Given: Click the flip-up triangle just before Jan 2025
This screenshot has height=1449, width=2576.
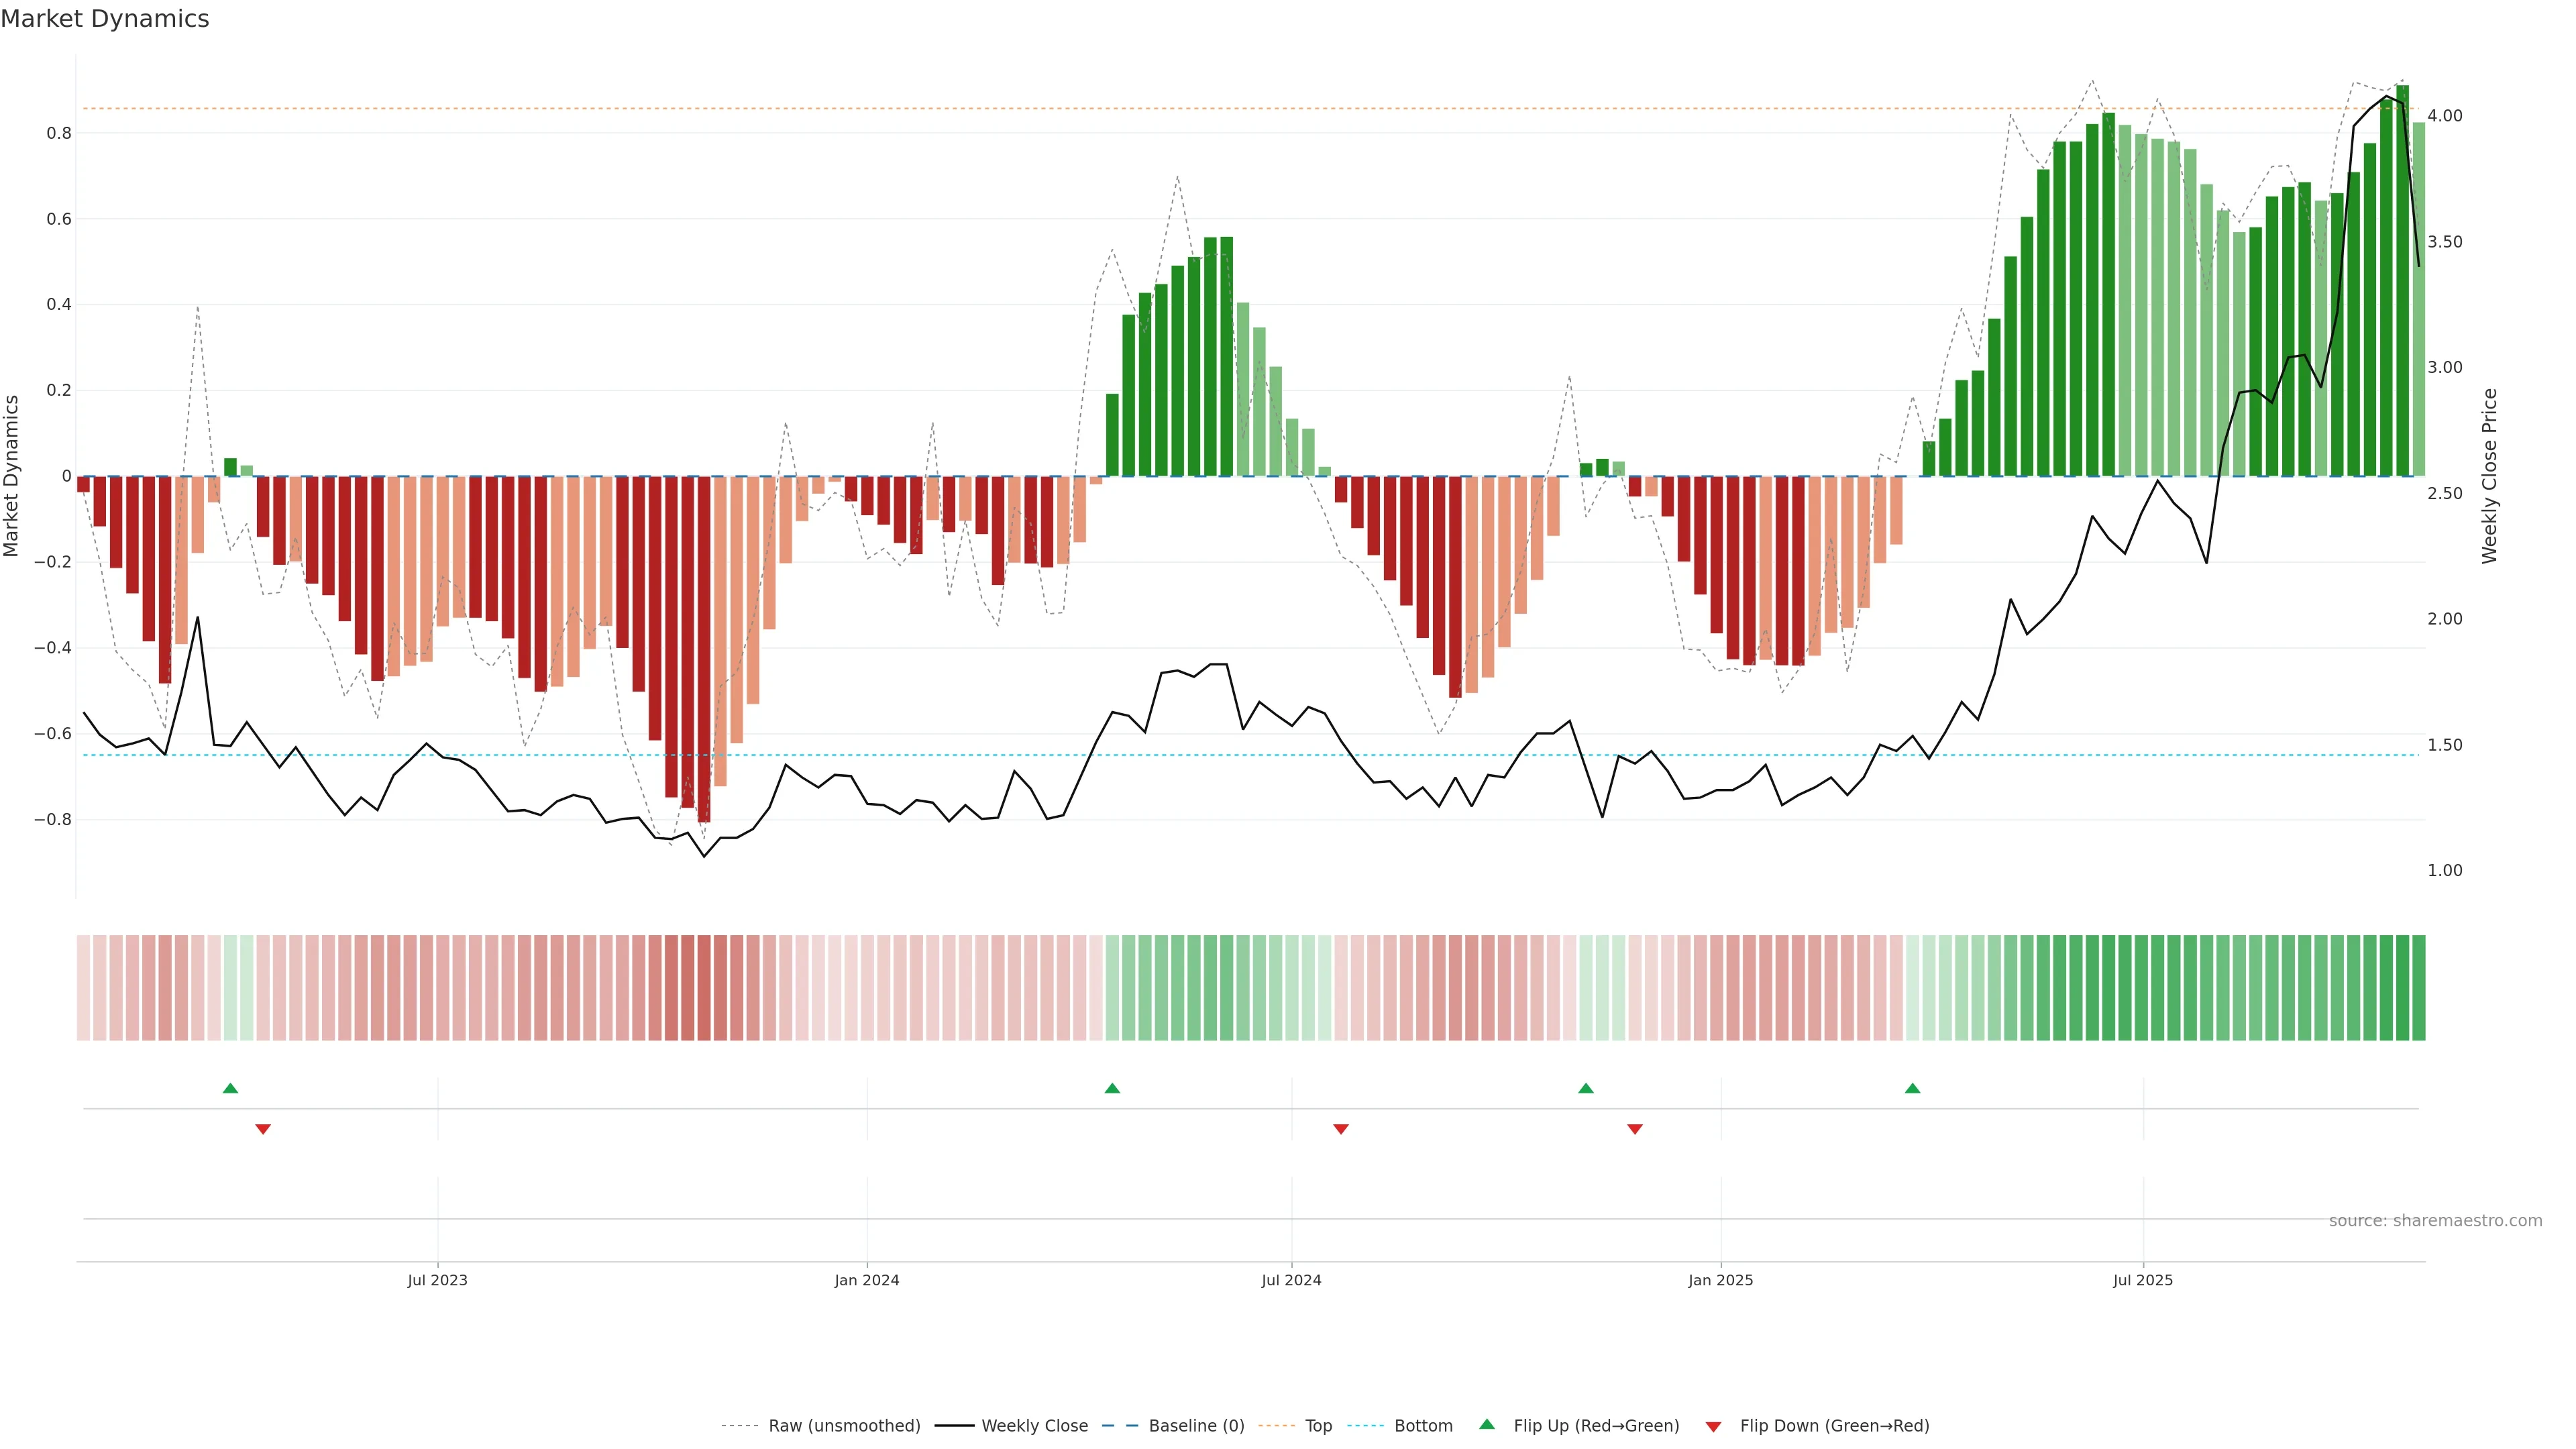Looking at the screenshot, I should pyautogui.click(x=1586, y=1088).
